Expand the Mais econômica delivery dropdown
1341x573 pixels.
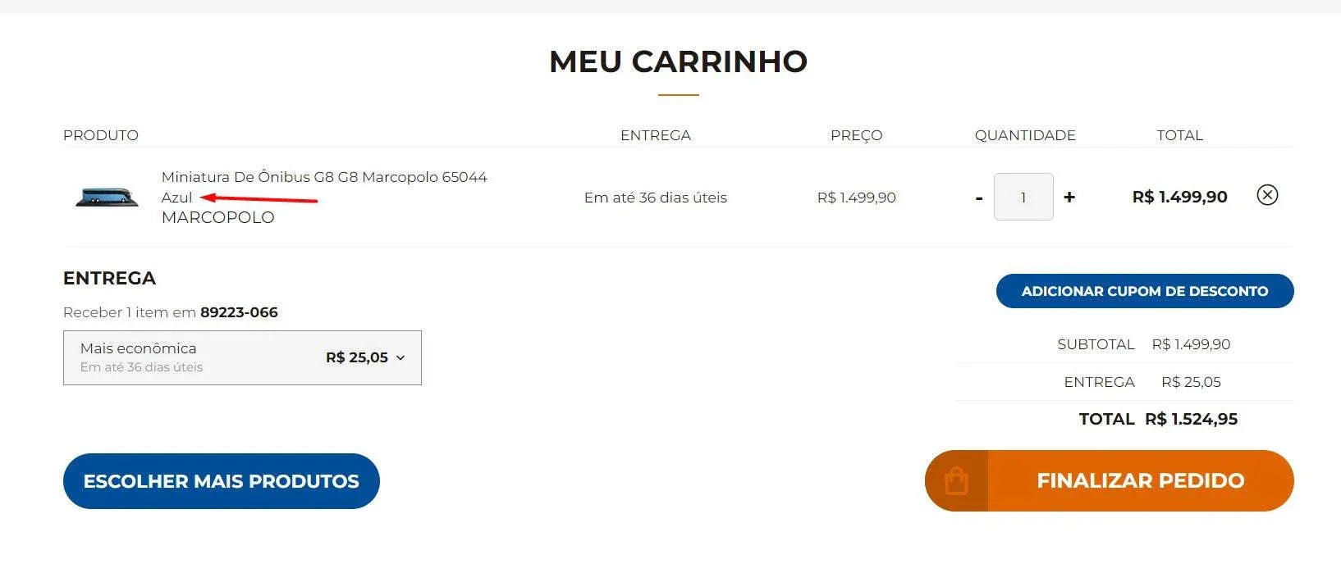point(242,357)
